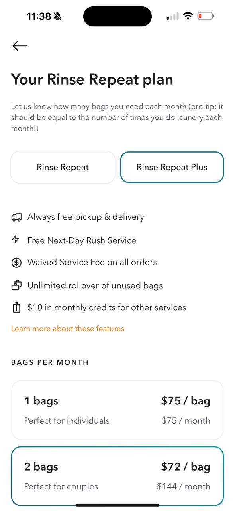Tap Always free pickup & delivery text
Screen dimensions: 235x511
86,217
